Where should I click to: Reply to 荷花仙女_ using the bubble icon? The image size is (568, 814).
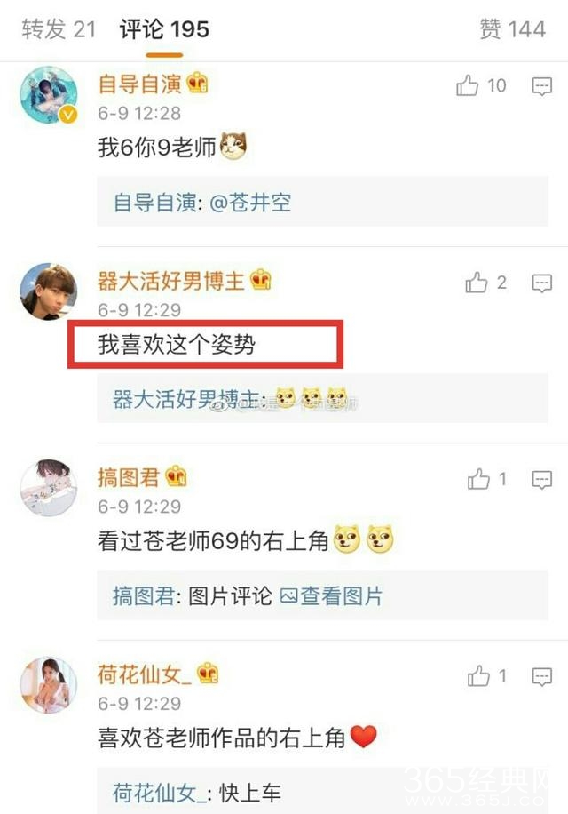[x=542, y=677]
